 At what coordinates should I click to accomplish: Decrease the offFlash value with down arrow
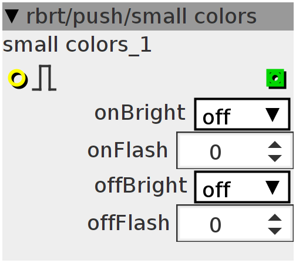click(275, 231)
